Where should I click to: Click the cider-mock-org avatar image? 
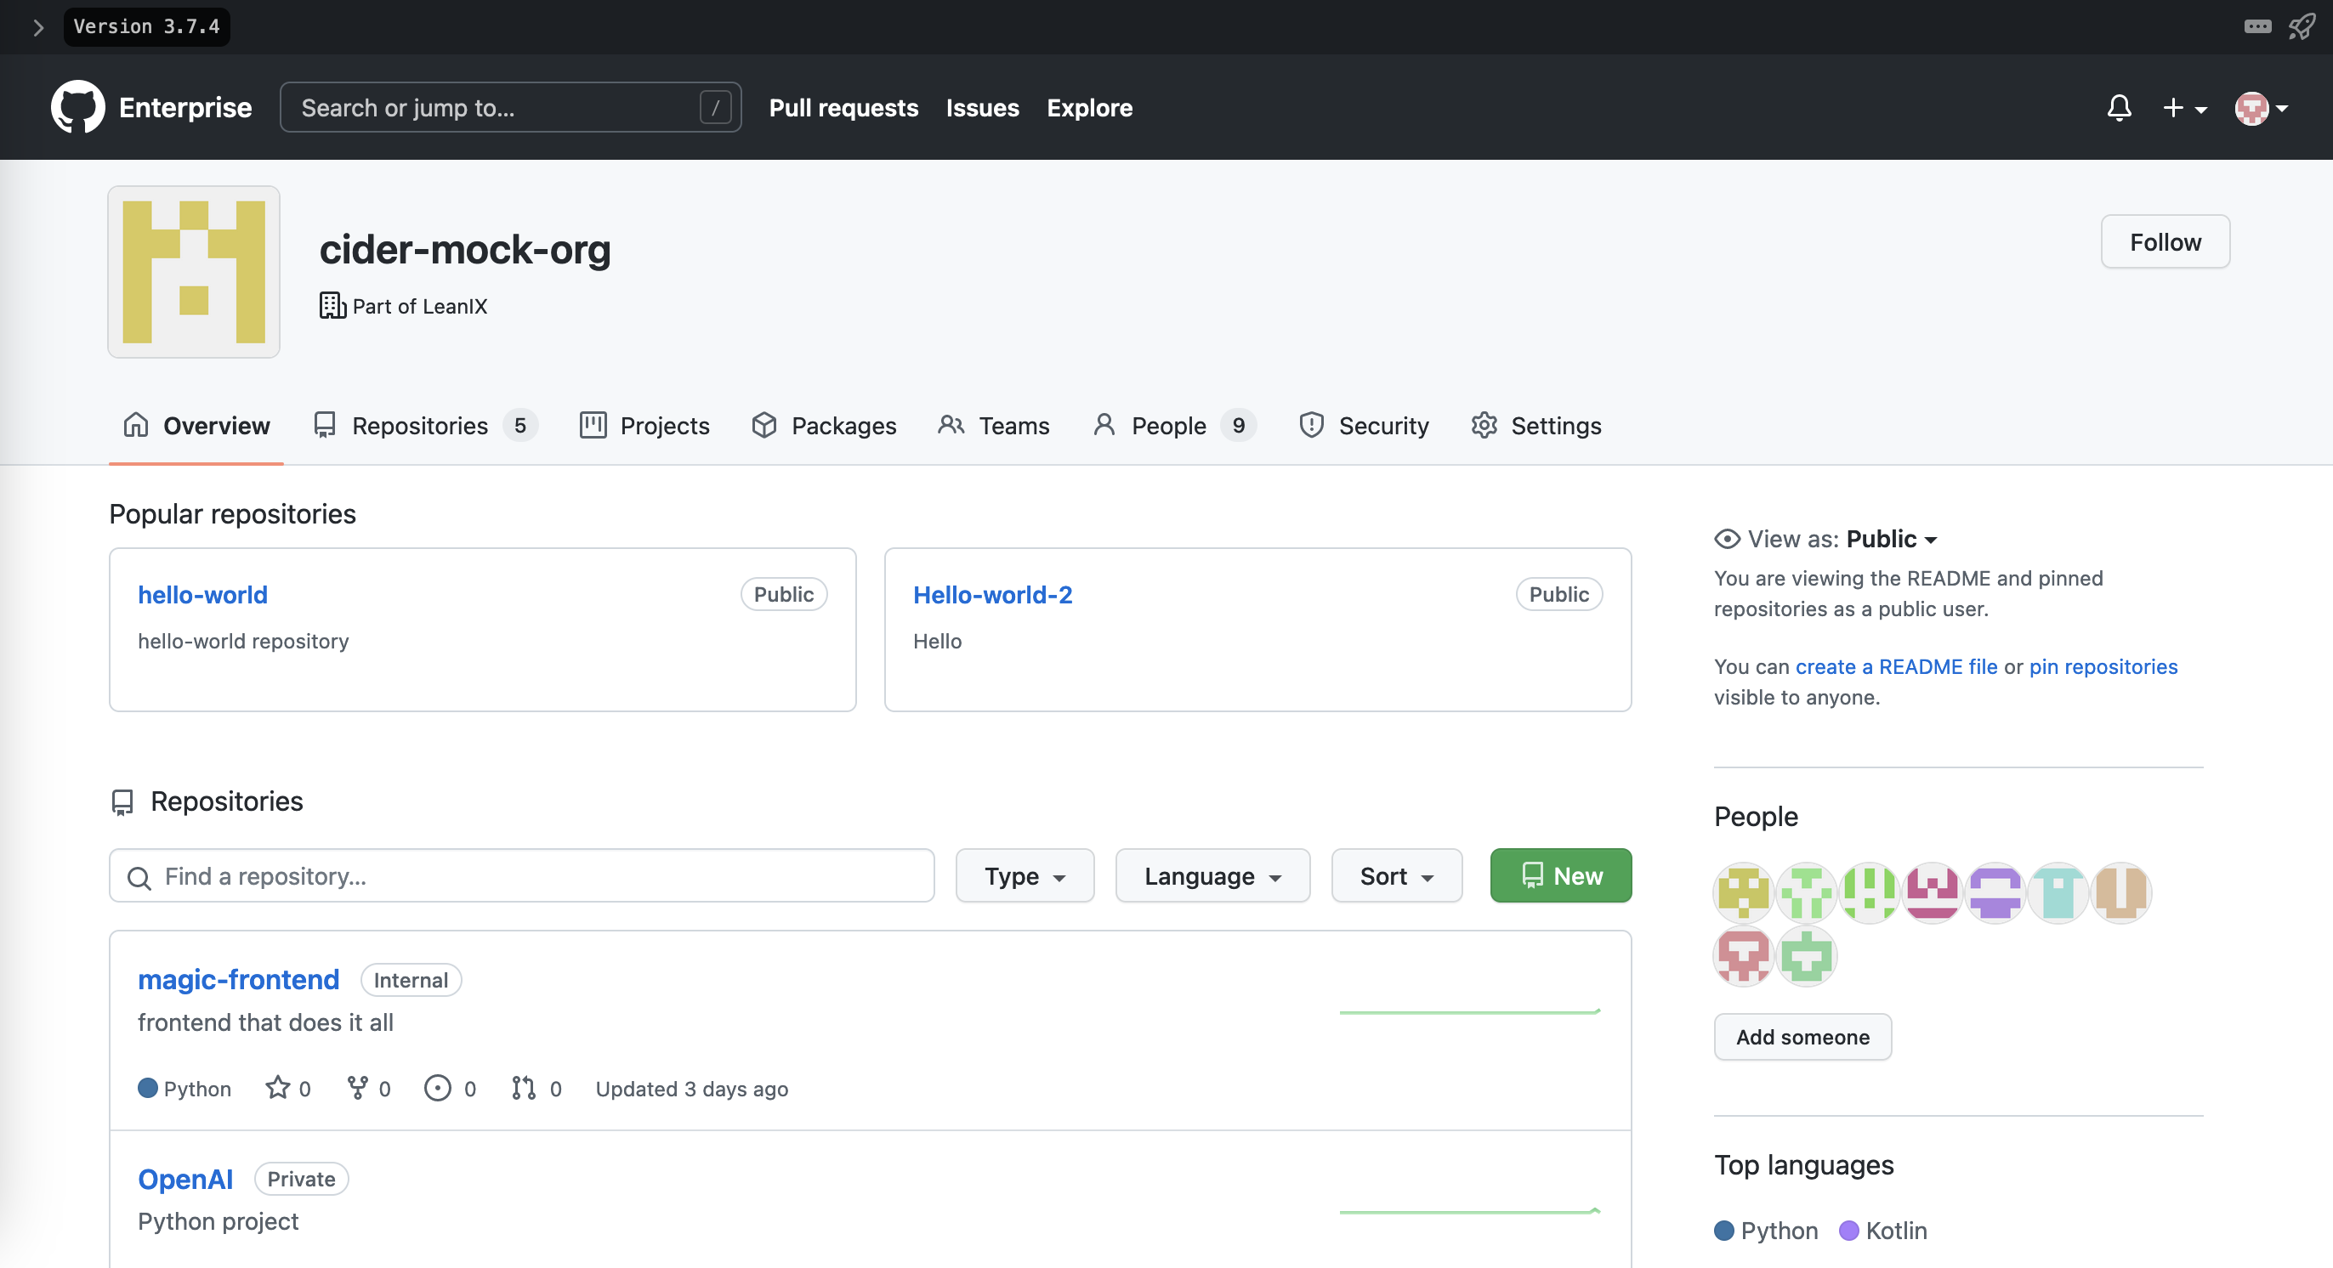click(x=194, y=271)
